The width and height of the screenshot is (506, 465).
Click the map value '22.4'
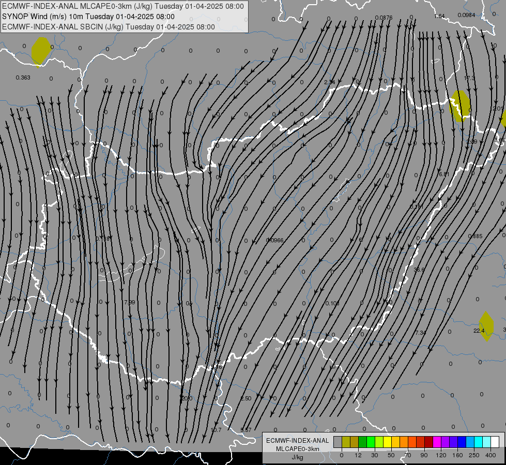pos(479,331)
